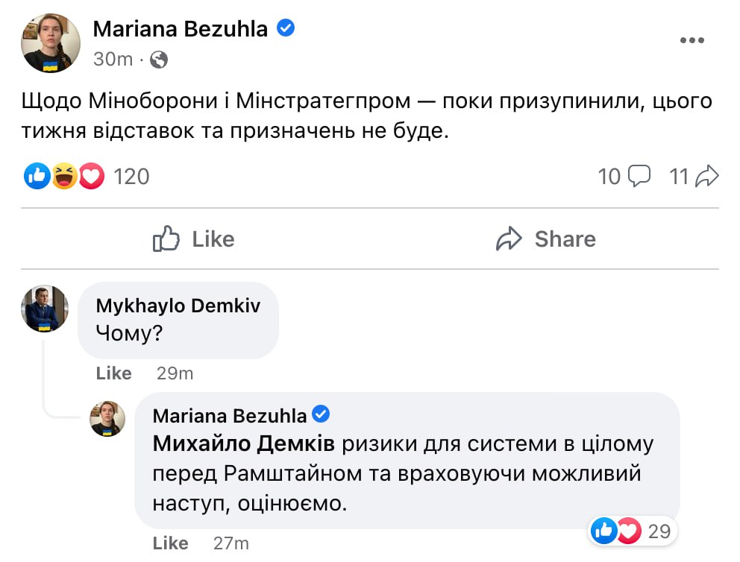Click the Love heart reaction on post
Screen dimensions: 740x562
tap(91, 177)
